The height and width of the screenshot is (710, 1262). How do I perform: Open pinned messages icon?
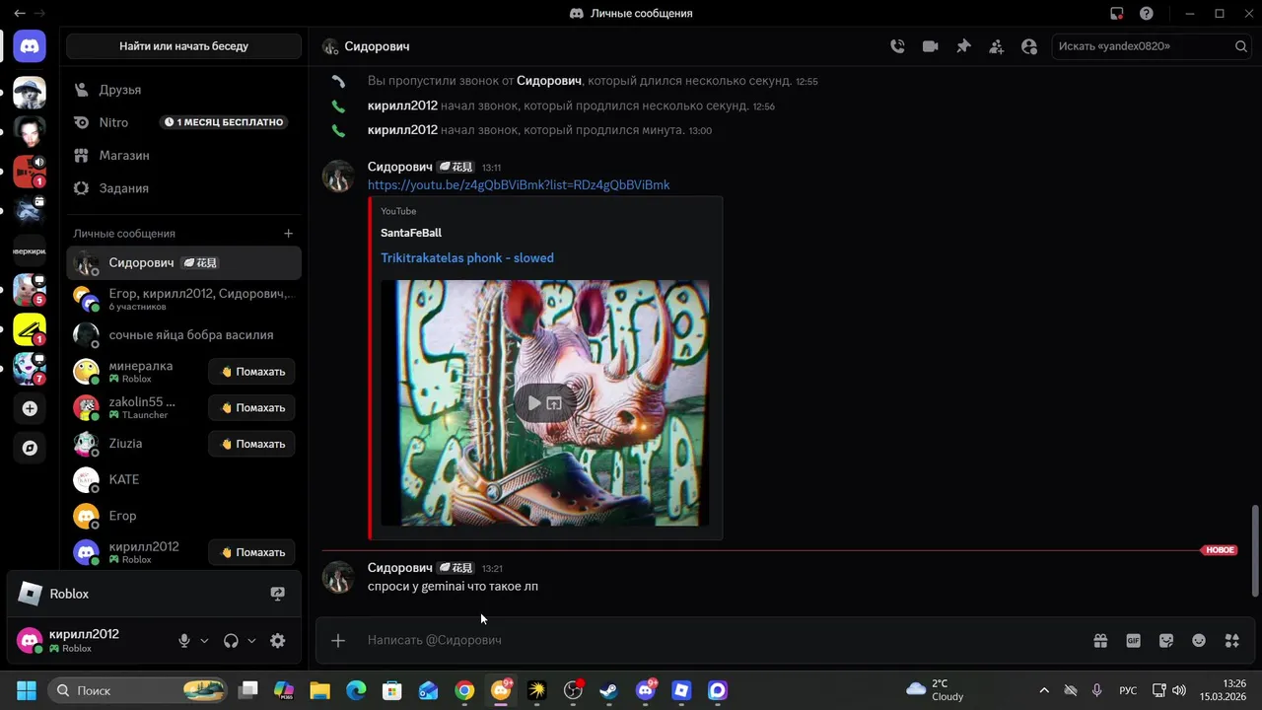(x=963, y=46)
